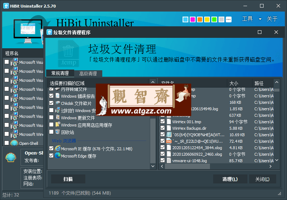Check the 回收站 checkbox
This screenshot has width=287, height=200.
tap(51, 132)
